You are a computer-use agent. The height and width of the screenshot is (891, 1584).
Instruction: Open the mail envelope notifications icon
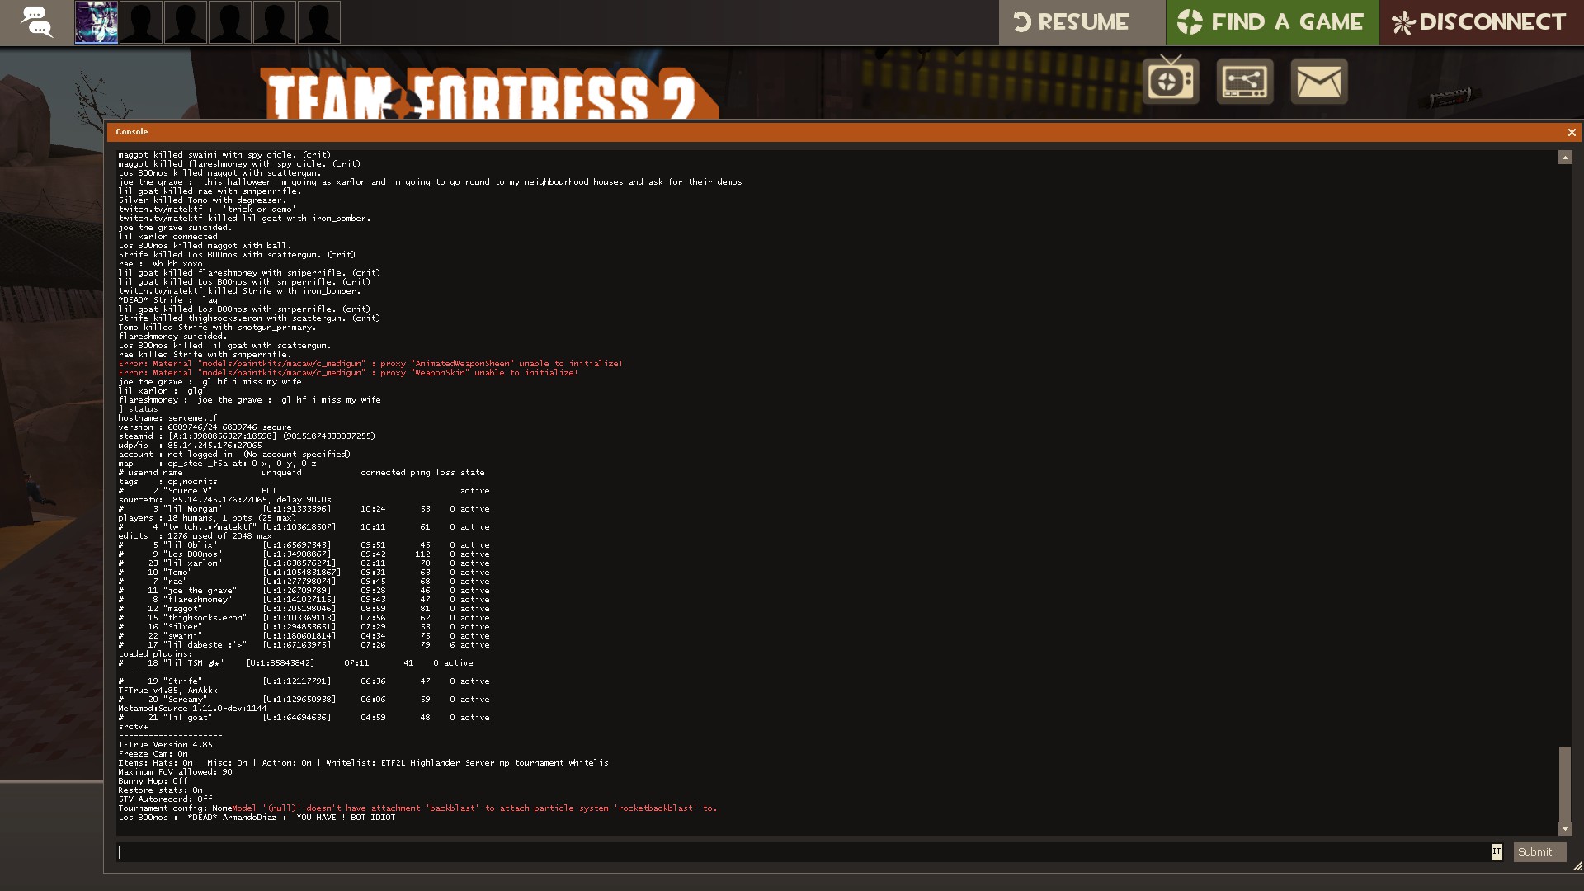click(x=1318, y=81)
